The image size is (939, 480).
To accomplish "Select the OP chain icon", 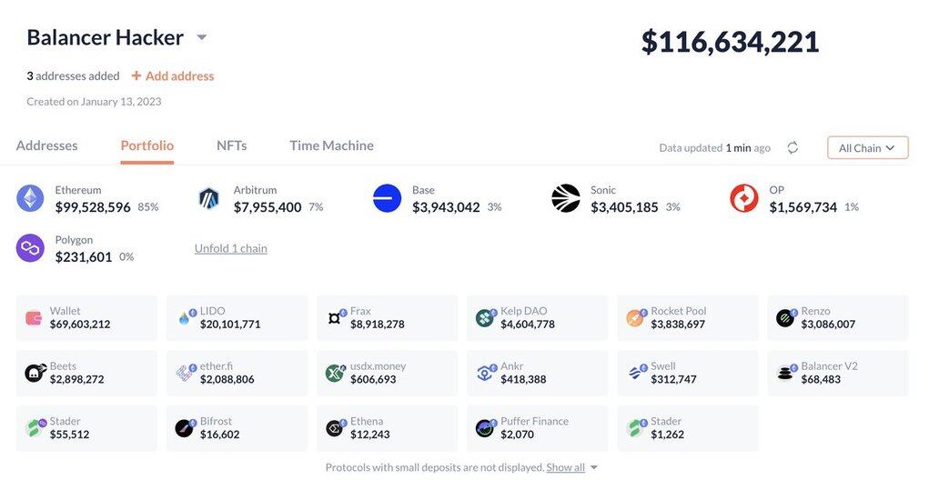I will pos(743,198).
